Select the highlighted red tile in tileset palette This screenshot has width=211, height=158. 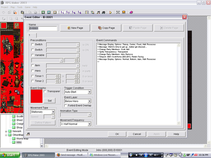pos(4,25)
